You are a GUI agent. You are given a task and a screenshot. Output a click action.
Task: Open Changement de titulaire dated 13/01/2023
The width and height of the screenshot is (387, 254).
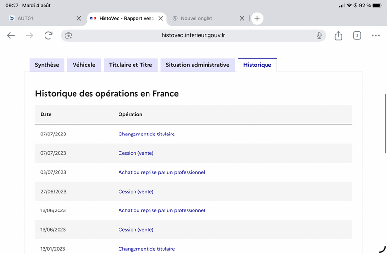147,249
